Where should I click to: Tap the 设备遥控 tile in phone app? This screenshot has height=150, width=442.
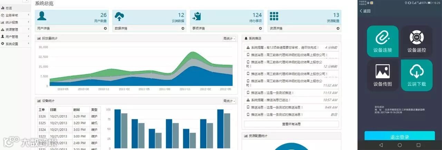point(416,41)
